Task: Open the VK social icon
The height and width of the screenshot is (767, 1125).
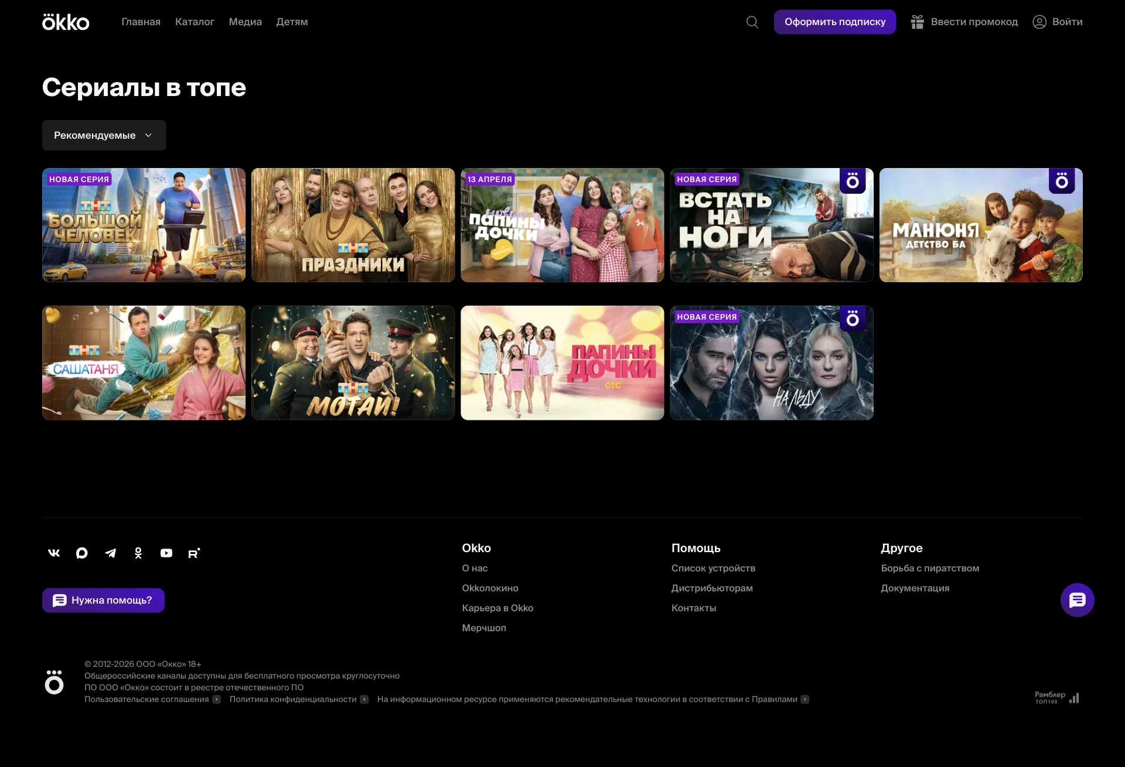Action: [54, 553]
